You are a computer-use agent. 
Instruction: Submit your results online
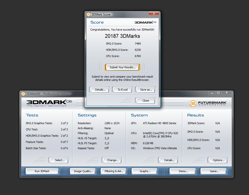(123, 67)
